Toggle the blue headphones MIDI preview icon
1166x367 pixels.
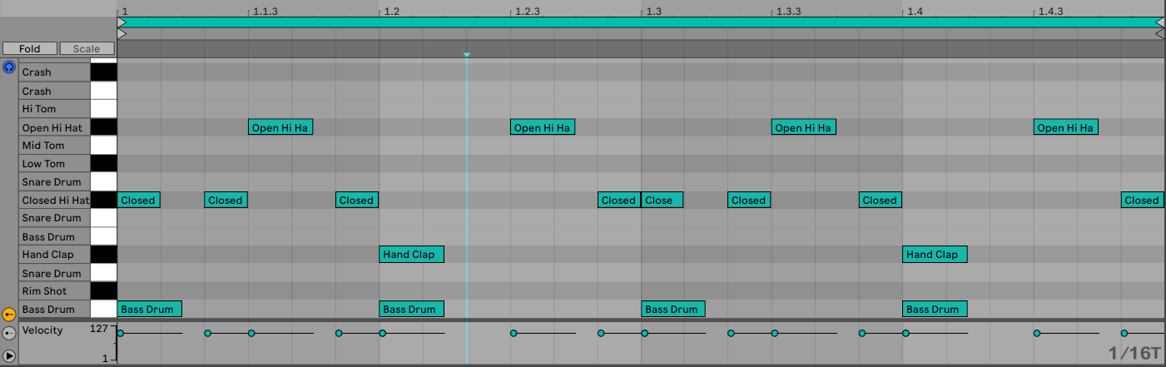coord(9,67)
